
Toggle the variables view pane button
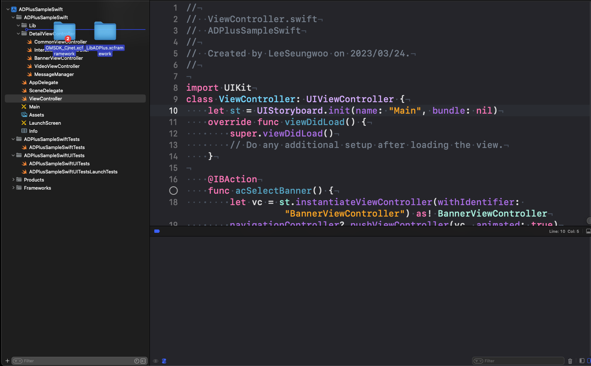click(x=582, y=361)
